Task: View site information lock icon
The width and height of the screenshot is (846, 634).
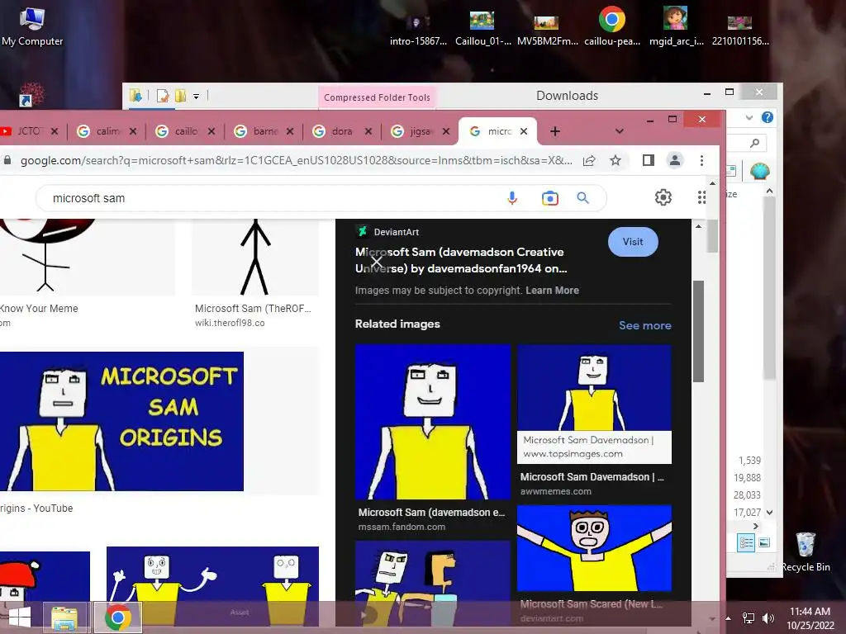Action: [x=7, y=161]
